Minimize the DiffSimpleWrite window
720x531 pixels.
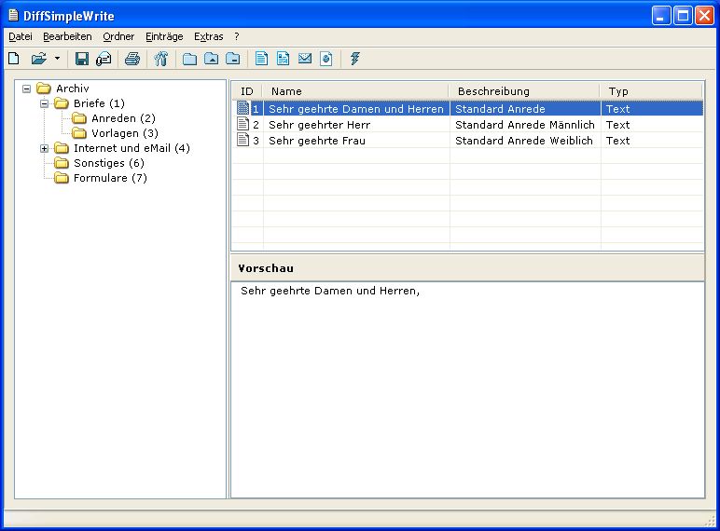661,16
